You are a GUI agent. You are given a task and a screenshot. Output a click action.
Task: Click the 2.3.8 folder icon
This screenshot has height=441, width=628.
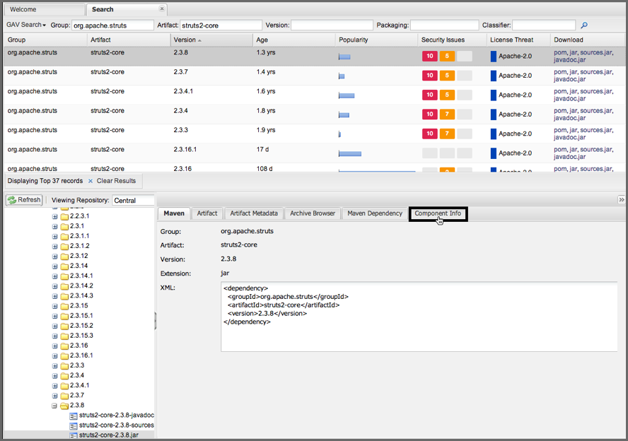[64, 406]
